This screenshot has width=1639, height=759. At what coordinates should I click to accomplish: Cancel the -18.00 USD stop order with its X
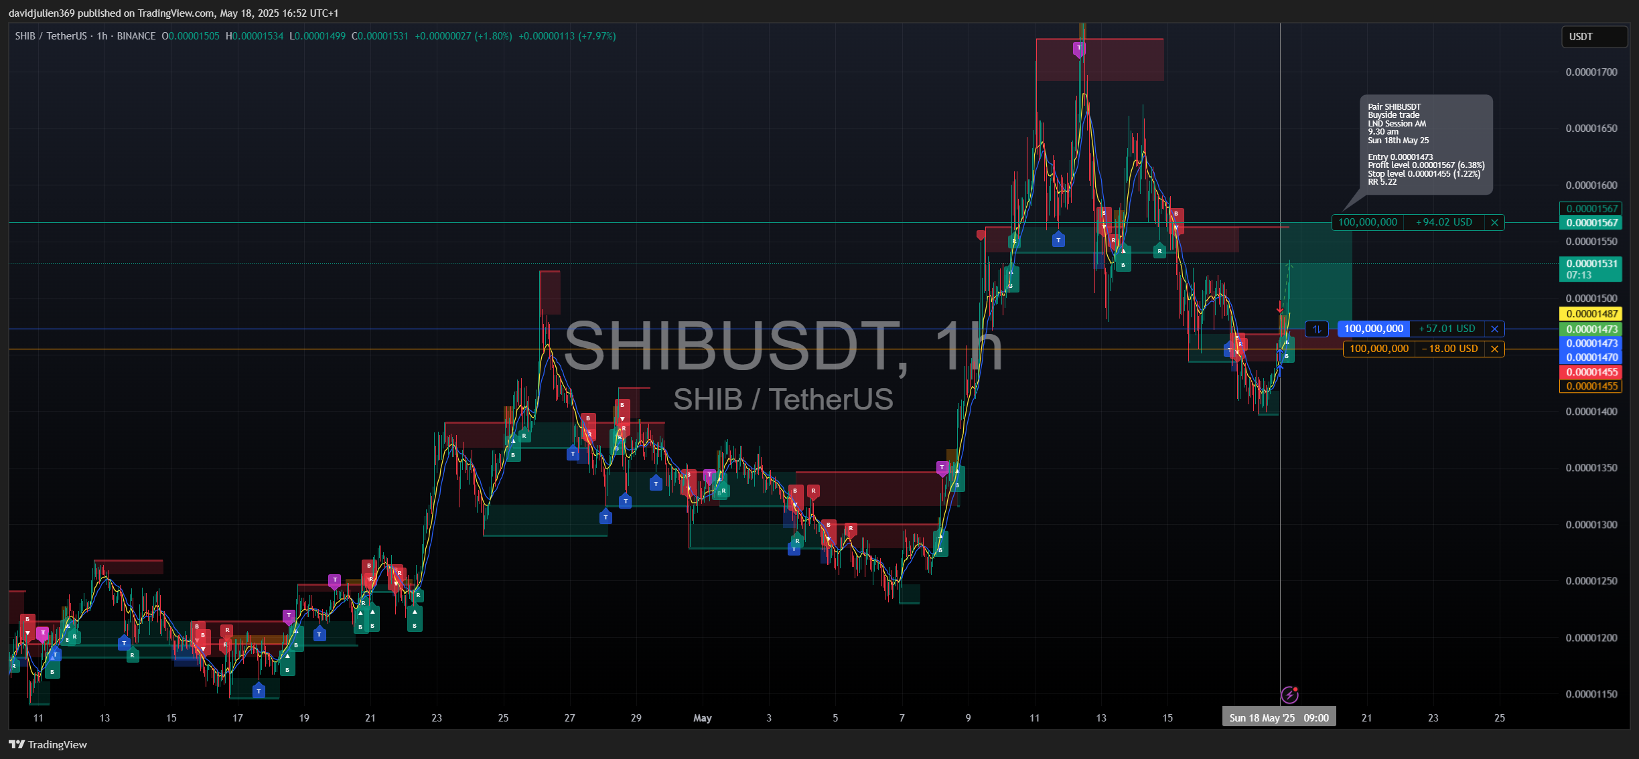[1494, 349]
